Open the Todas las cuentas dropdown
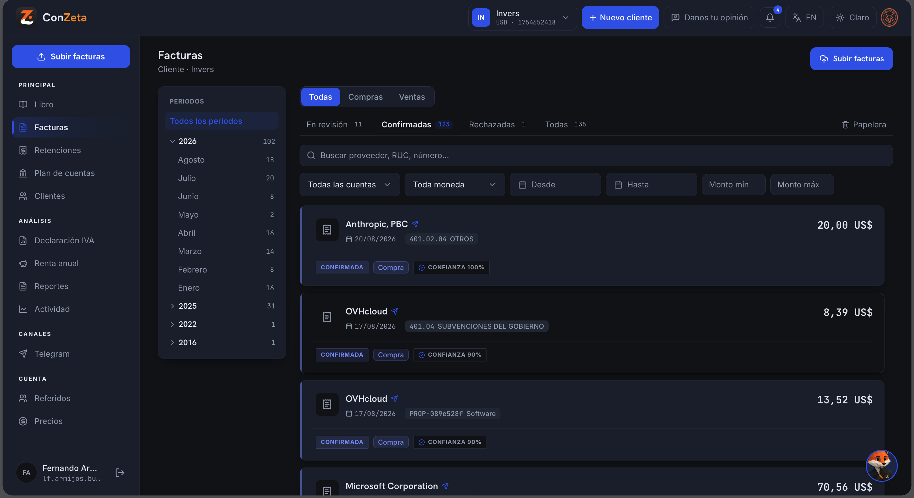Viewport: 914px width, 498px height. tap(349, 185)
